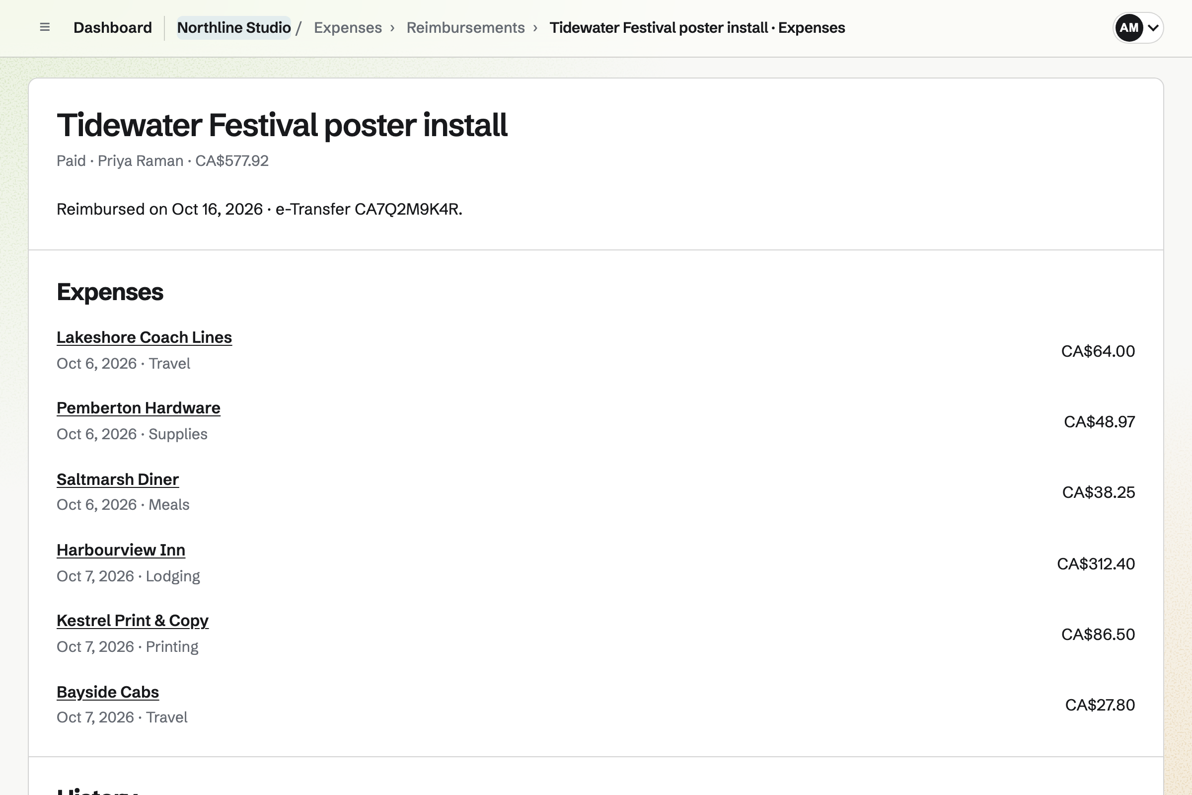The height and width of the screenshot is (795, 1192).
Task: Go to Dashboard
Action: point(113,28)
